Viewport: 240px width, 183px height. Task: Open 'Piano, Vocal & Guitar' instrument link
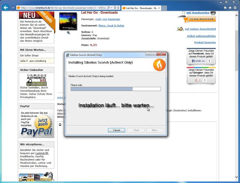[111, 26]
